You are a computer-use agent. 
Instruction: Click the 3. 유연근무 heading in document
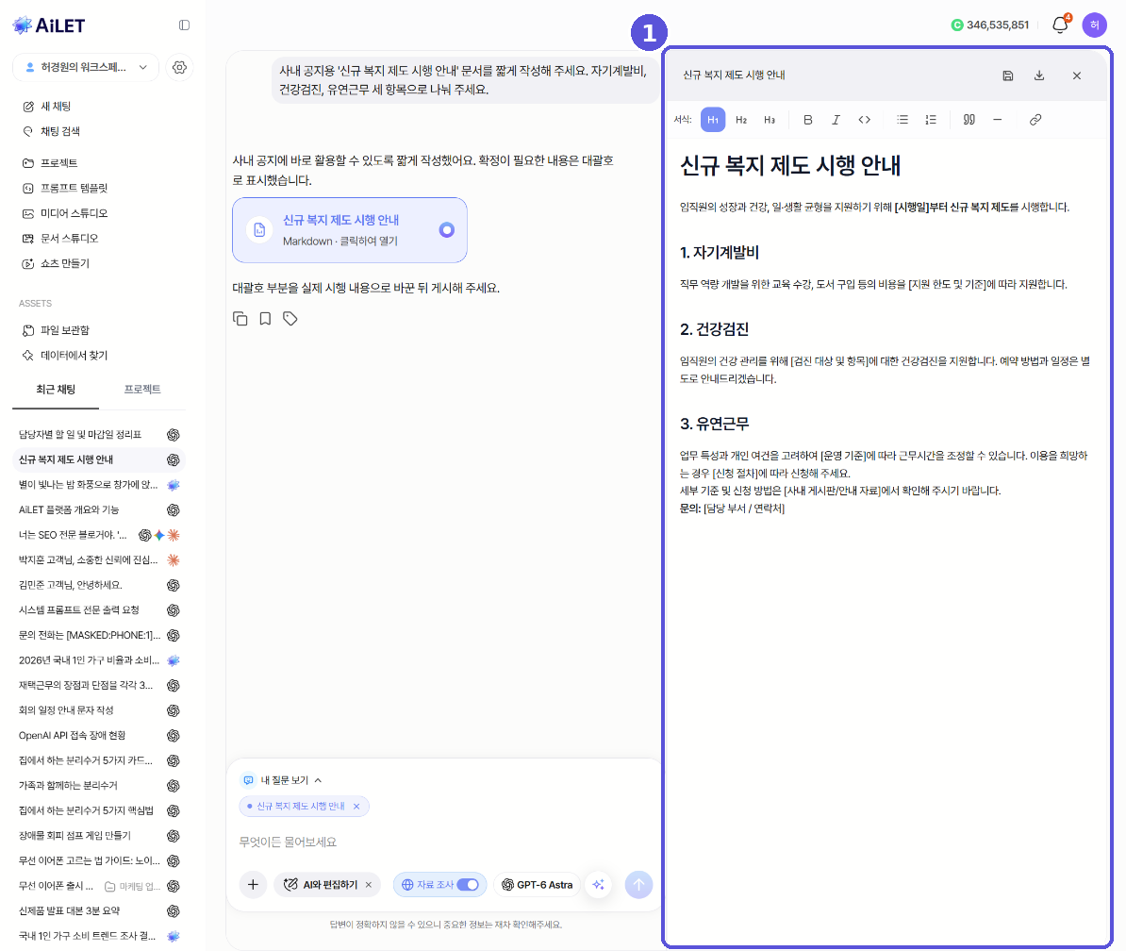click(x=714, y=424)
